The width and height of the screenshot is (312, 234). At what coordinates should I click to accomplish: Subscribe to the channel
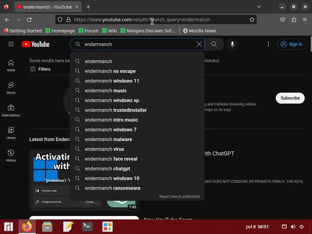[290, 98]
